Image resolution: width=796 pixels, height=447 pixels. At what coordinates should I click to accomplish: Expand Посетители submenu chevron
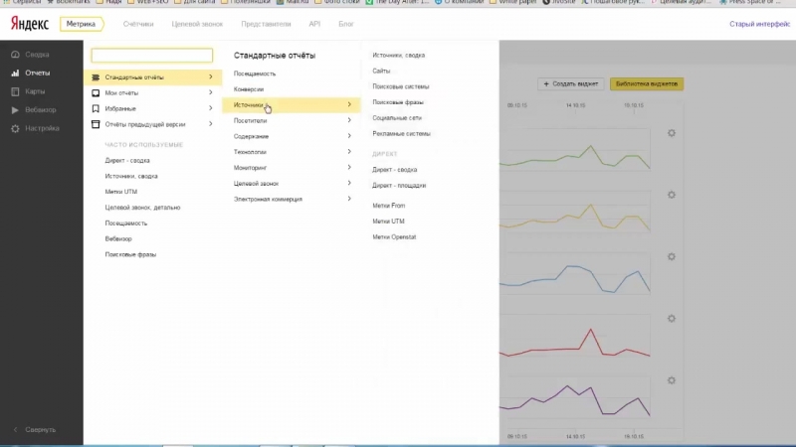point(349,120)
